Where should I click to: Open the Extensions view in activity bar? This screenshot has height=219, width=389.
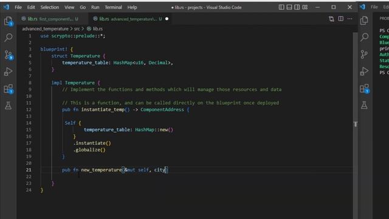[9, 89]
